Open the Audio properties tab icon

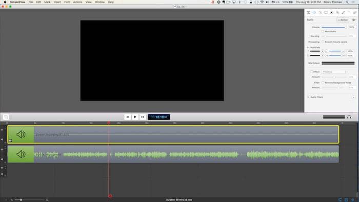pyautogui.click(x=314, y=13)
